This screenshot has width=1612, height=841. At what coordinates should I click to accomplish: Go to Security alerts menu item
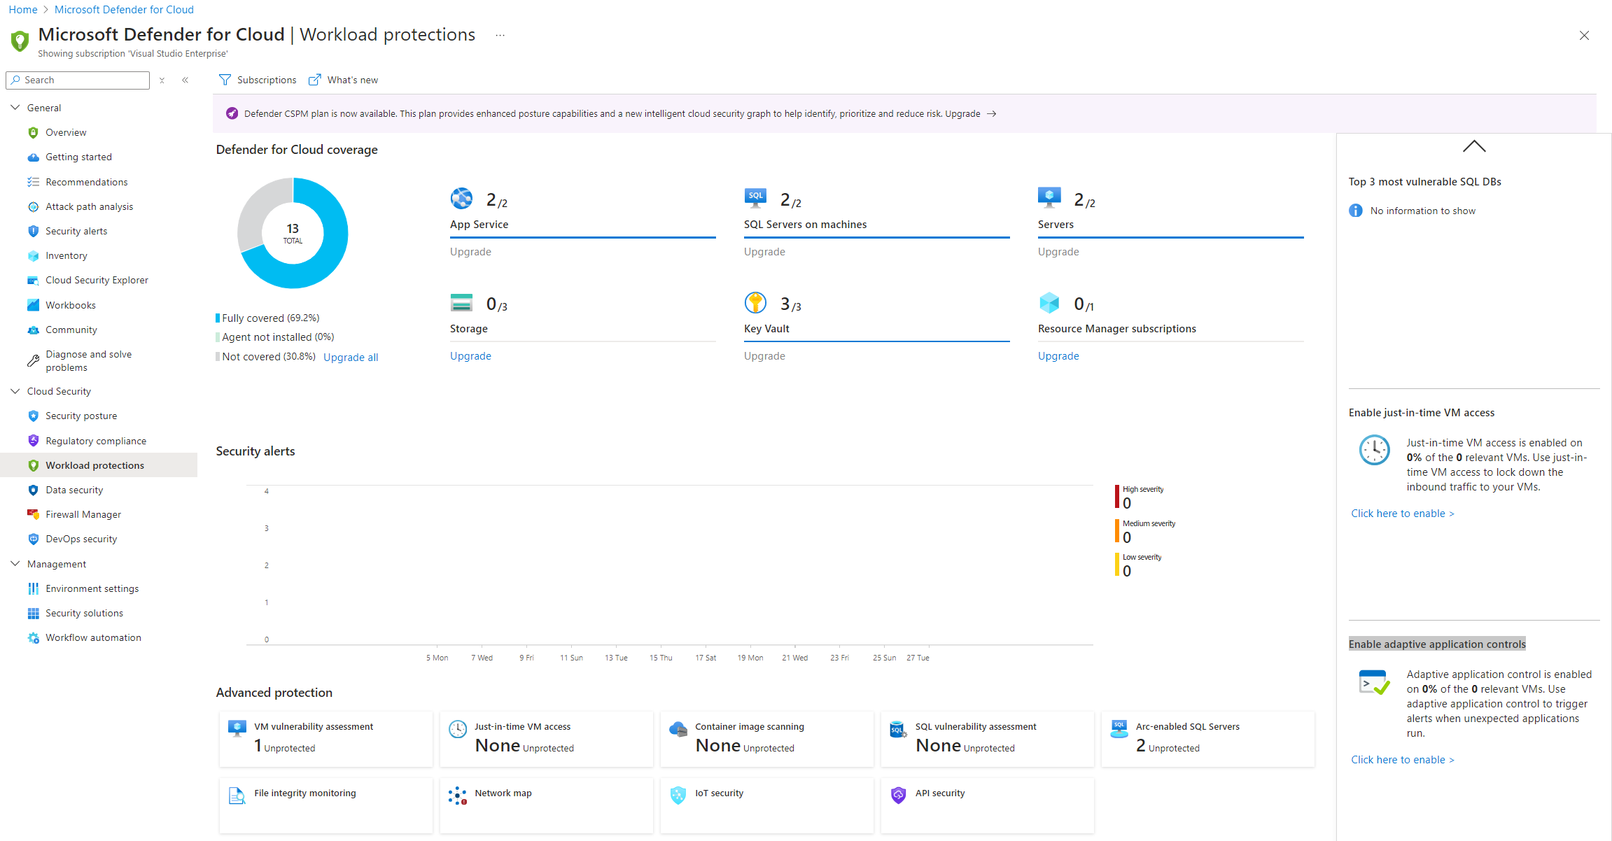76,231
